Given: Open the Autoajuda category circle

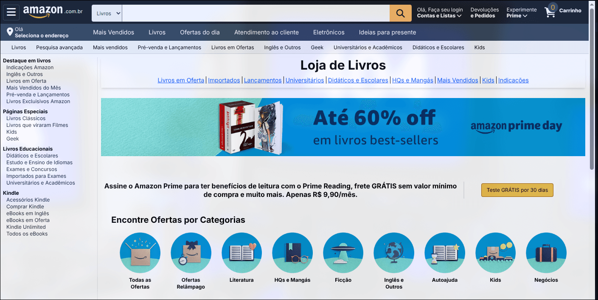Looking at the screenshot, I should 445,253.
